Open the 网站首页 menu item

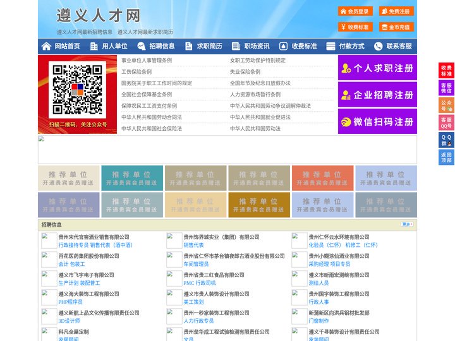coord(68,46)
